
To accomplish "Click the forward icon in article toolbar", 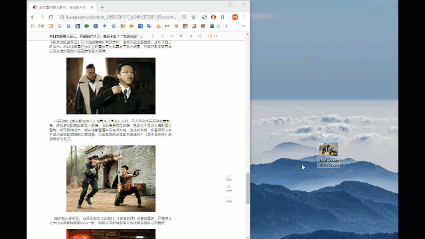I will pyautogui.click(x=191, y=36).
